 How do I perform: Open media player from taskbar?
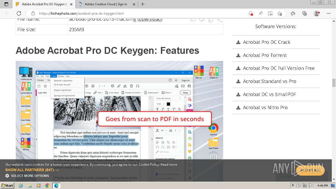pyautogui.click(x=39, y=186)
